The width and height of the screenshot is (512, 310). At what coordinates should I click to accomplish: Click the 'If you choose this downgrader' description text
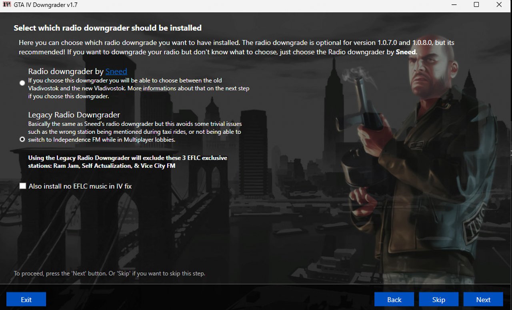[139, 88]
